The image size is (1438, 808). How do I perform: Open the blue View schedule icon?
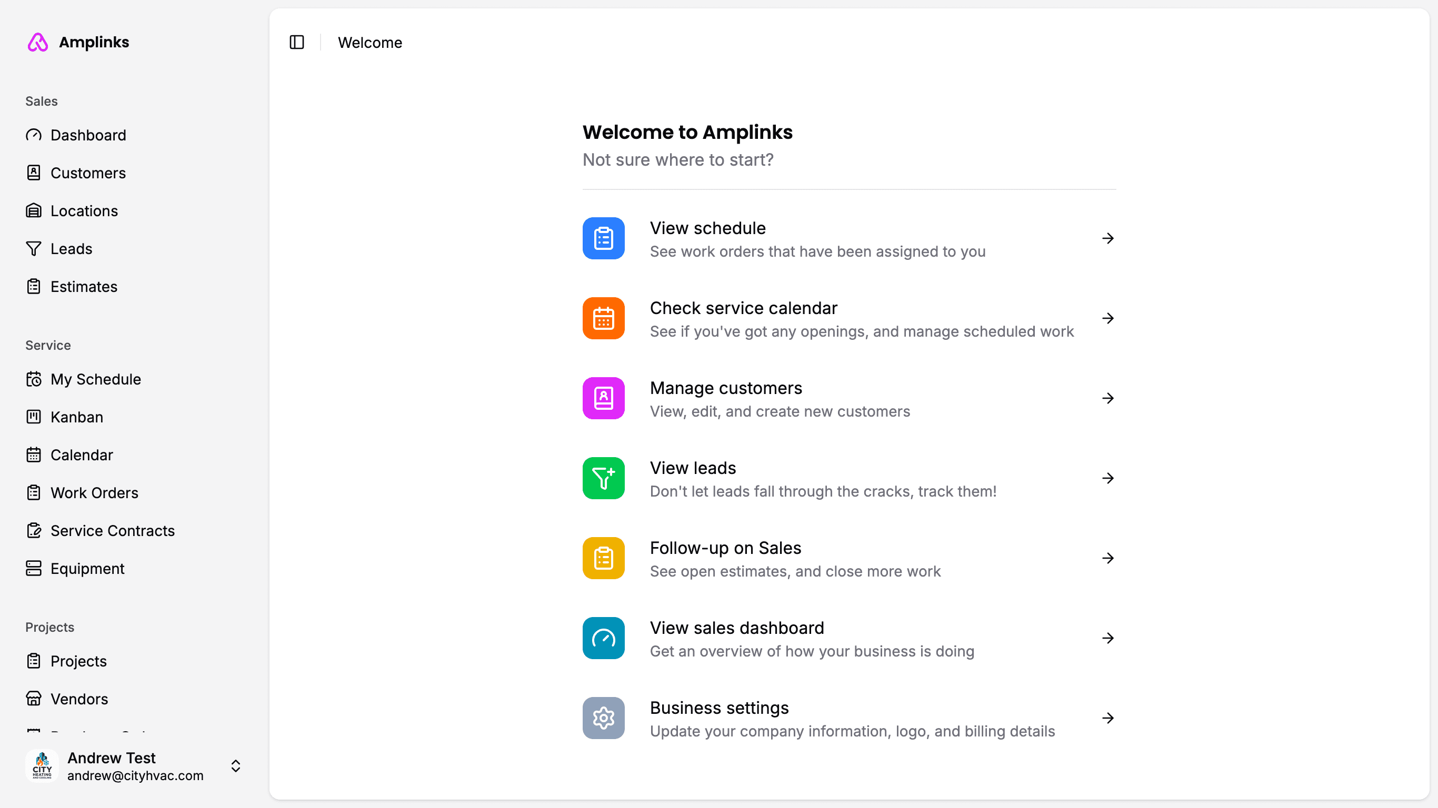tap(603, 238)
